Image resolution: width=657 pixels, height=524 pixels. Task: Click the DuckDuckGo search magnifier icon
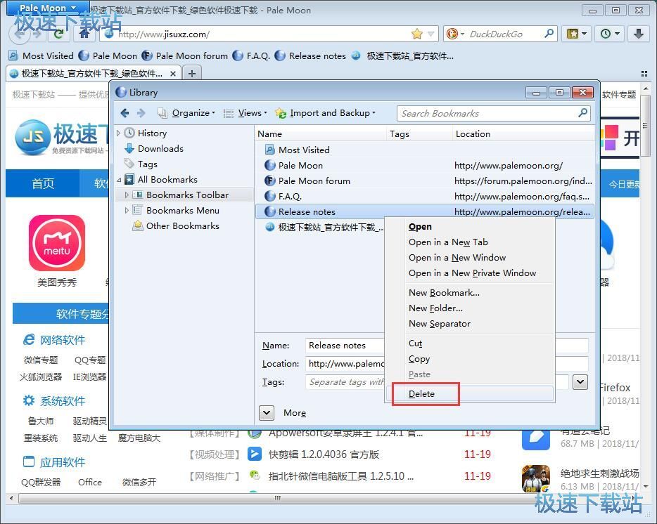549,34
